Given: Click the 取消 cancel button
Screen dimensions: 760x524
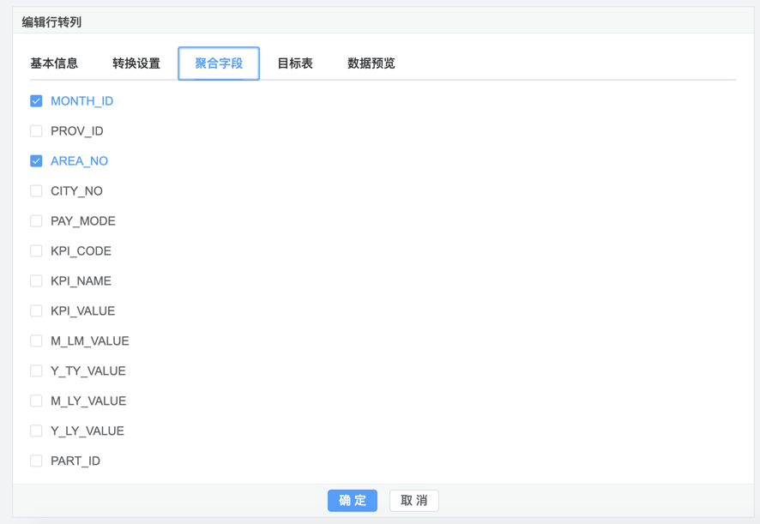Looking at the screenshot, I should [x=414, y=501].
